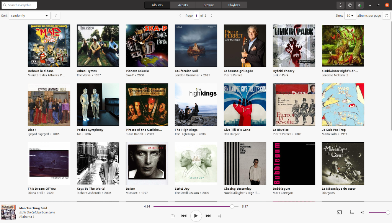Image resolution: width=392 pixels, height=223 pixels.
Task: Click 'Linkin Park' artist link
Action: point(281,75)
